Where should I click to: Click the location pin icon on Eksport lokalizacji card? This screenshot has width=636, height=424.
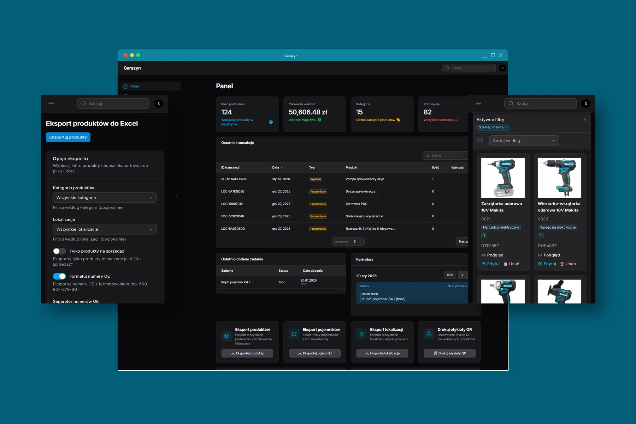[361, 334]
